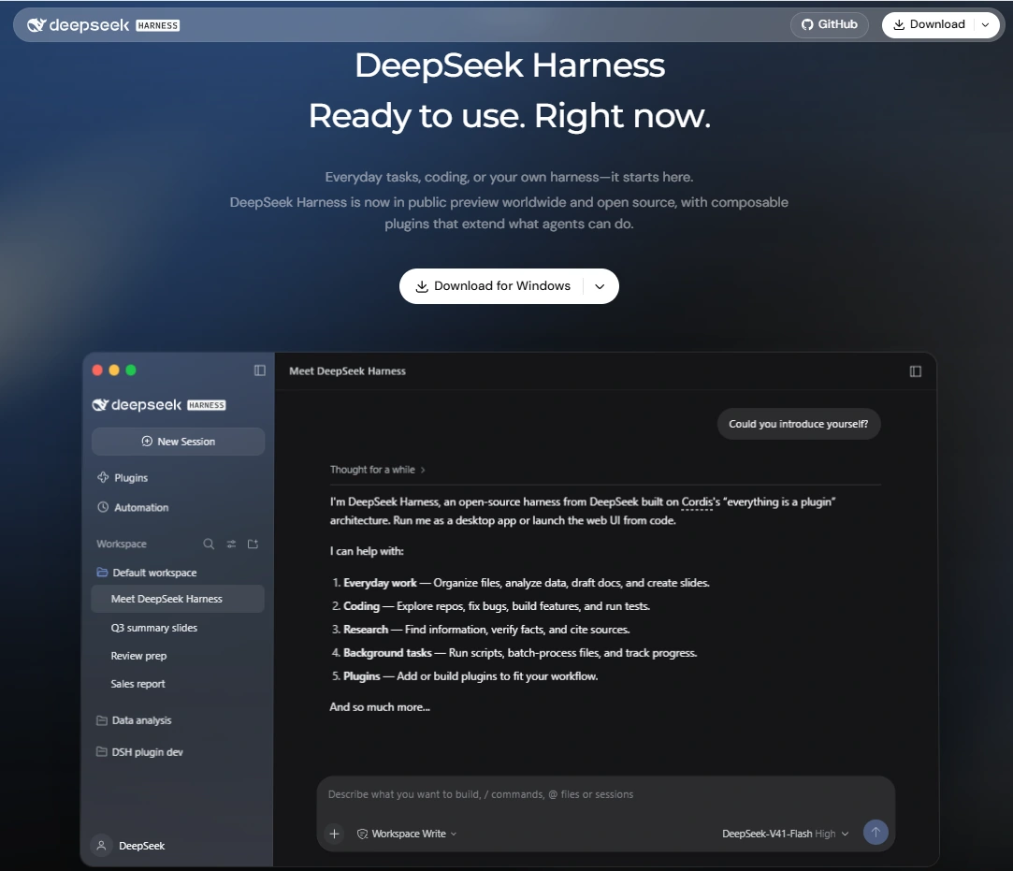Click the Could you introduce yourself? message bubble

coord(799,424)
